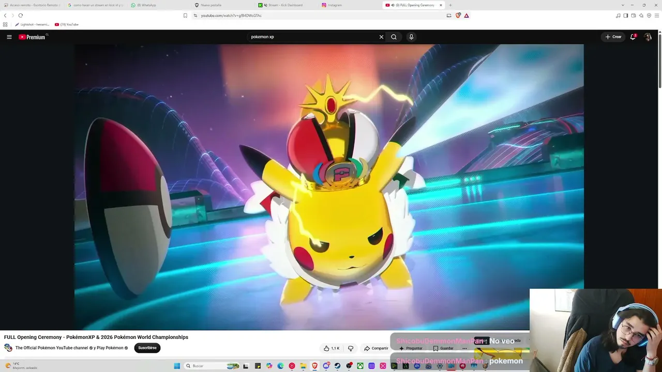Subscribe using the Suscribirse button
This screenshot has width=662, height=372.
[x=147, y=348]
